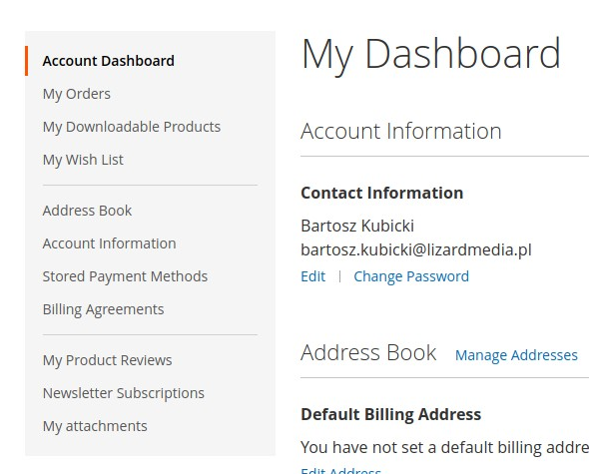Select the name Bartosz Kubicki
589x474 pixels.
[357, 226]
